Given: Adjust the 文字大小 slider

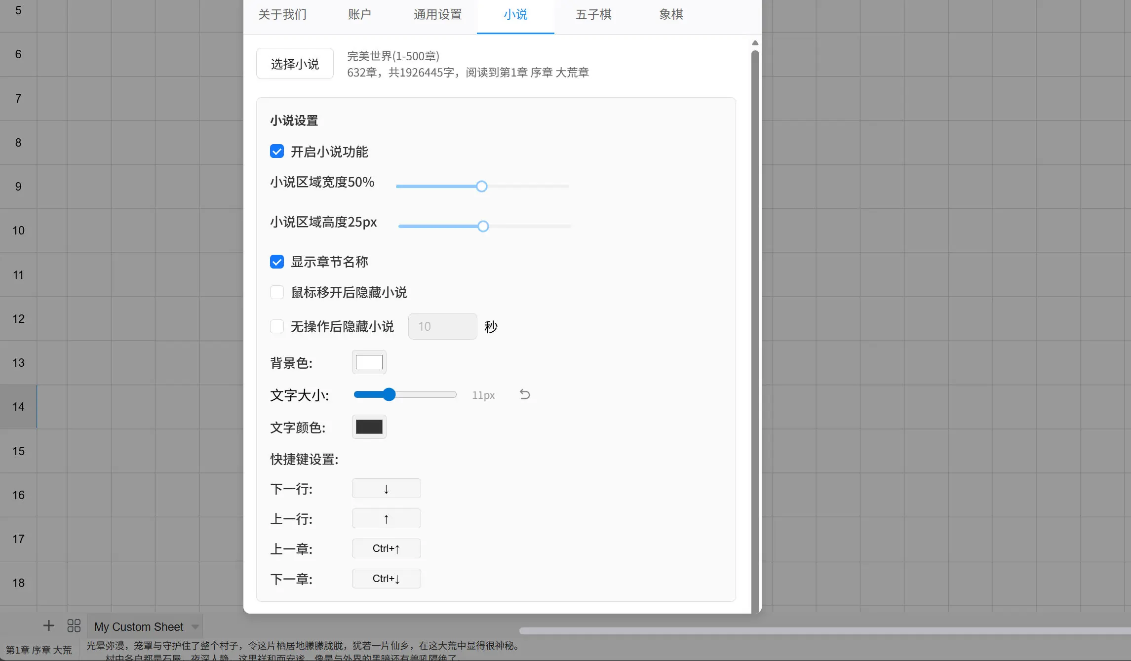Looking at the screenshot, I should click(390, 394).
